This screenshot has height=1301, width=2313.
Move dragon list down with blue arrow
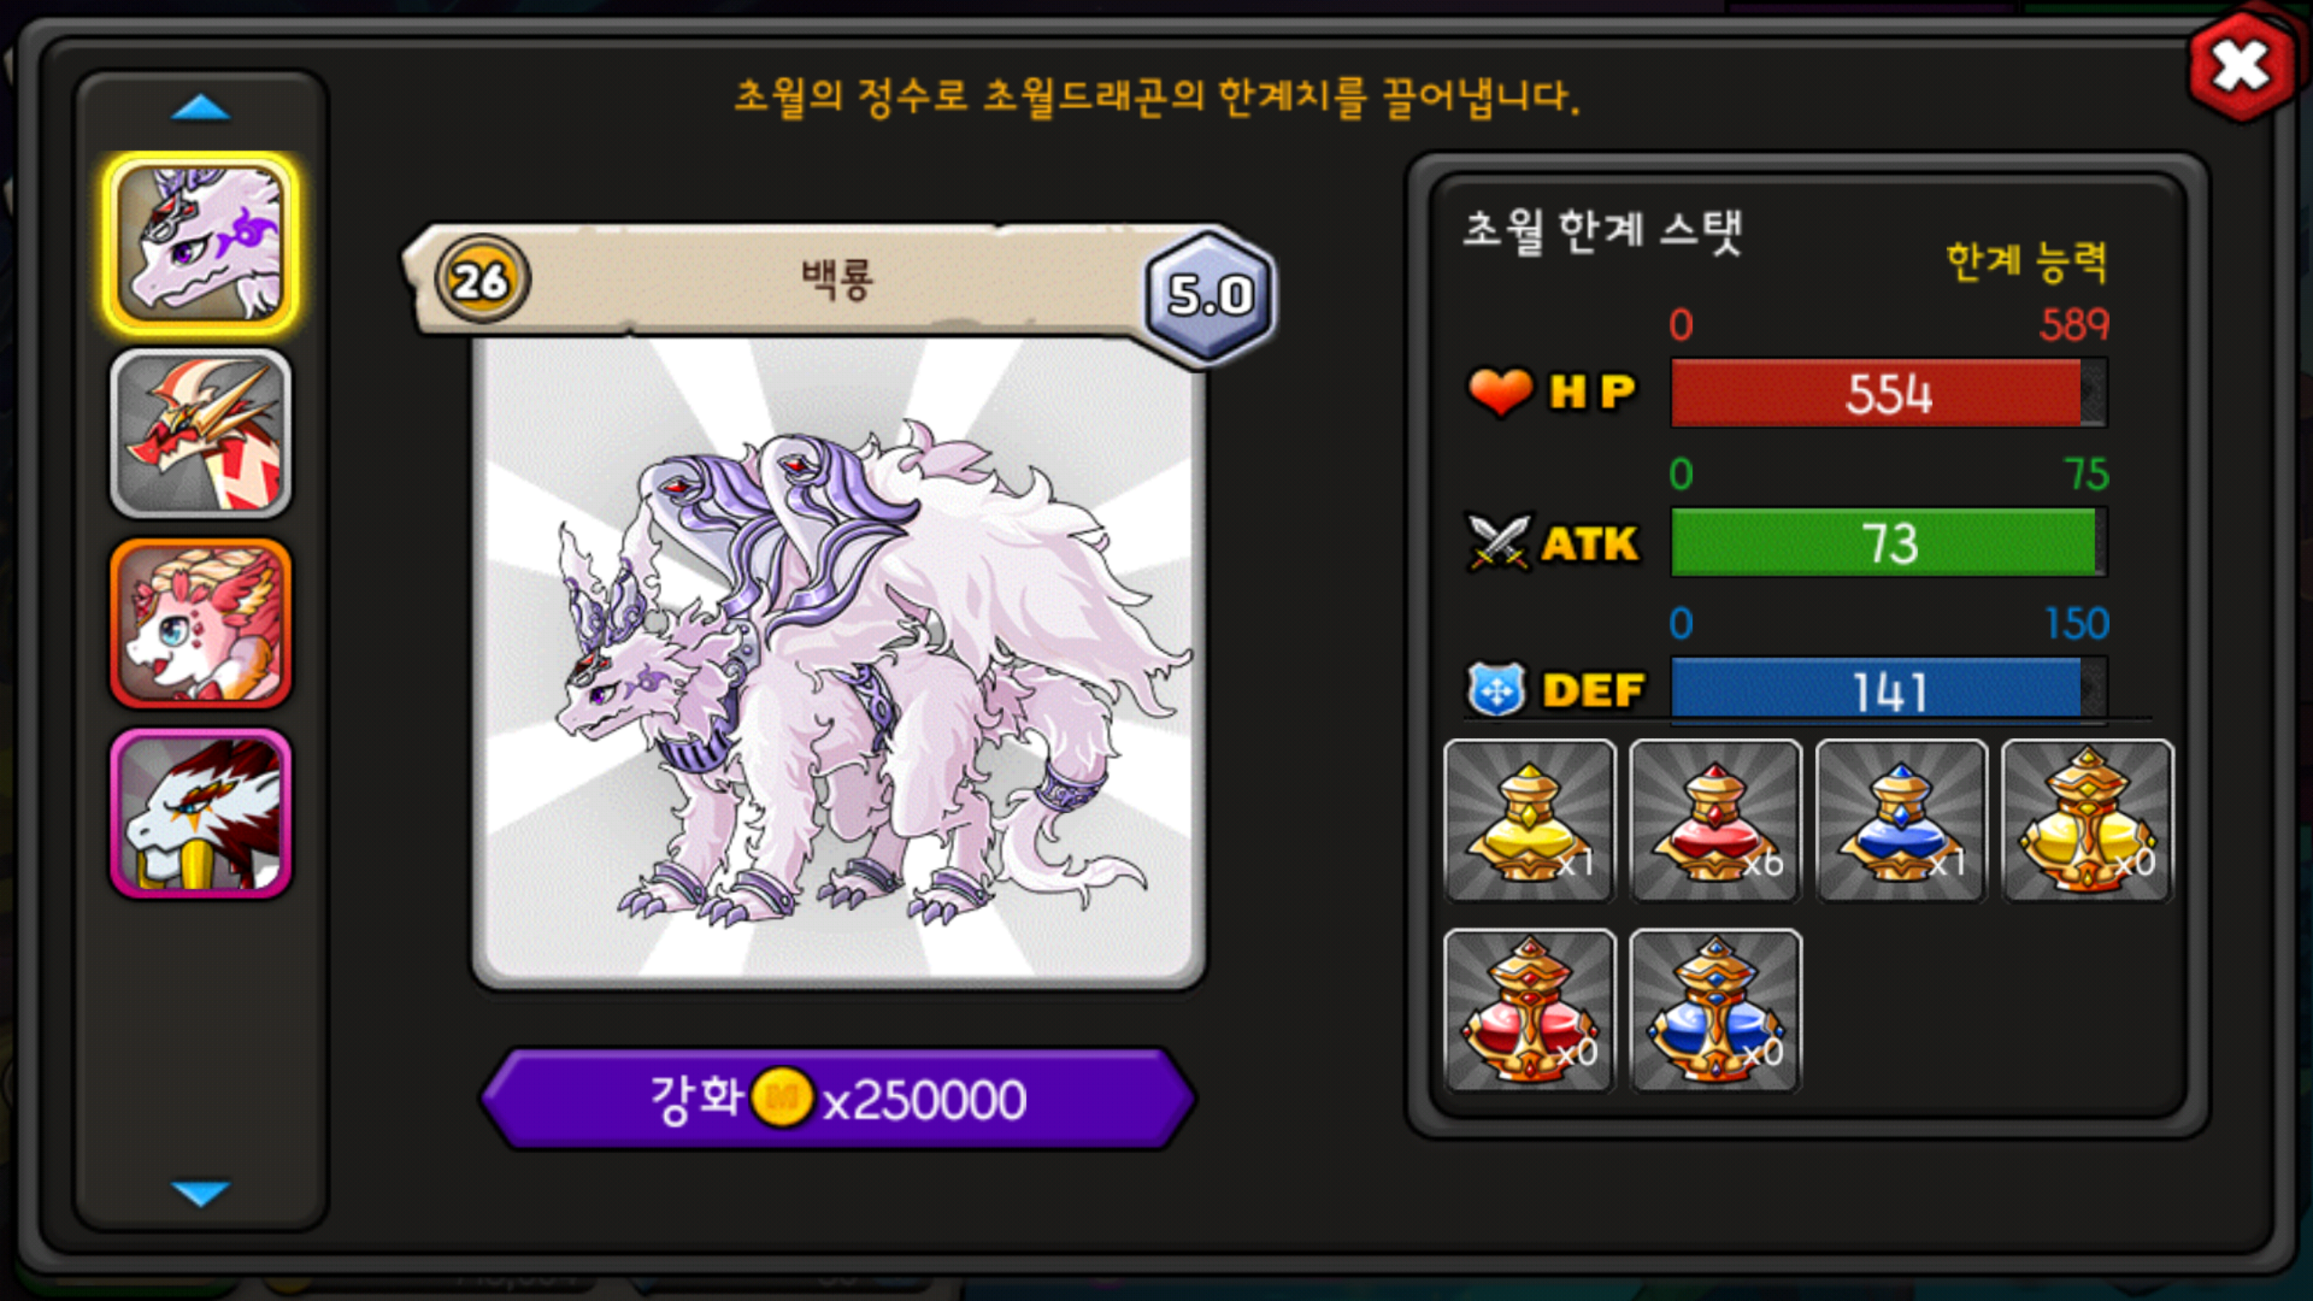[201, 1193]
